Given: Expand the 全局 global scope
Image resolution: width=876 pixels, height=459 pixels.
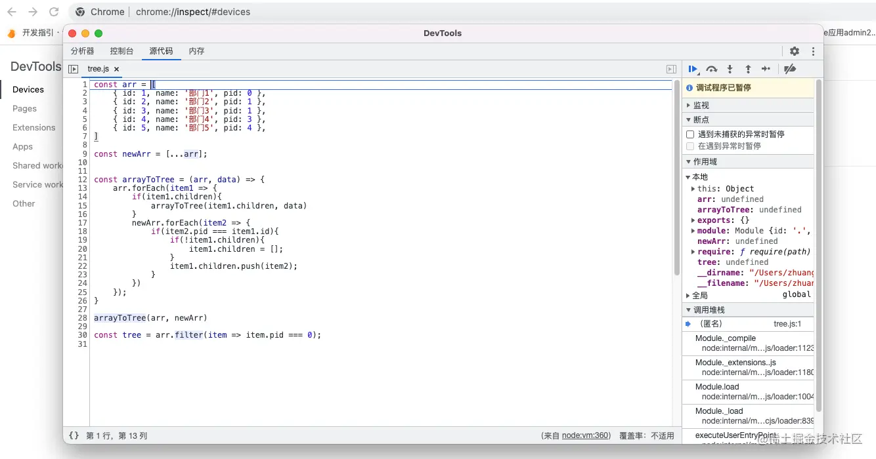Looking at the screenshot, I should click(x=688, y=296).
